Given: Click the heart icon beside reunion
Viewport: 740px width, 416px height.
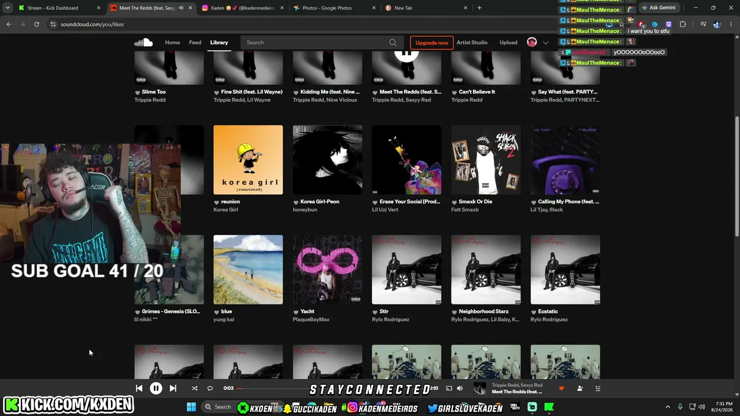Looking at the screenshot, I should click(217, 202).
